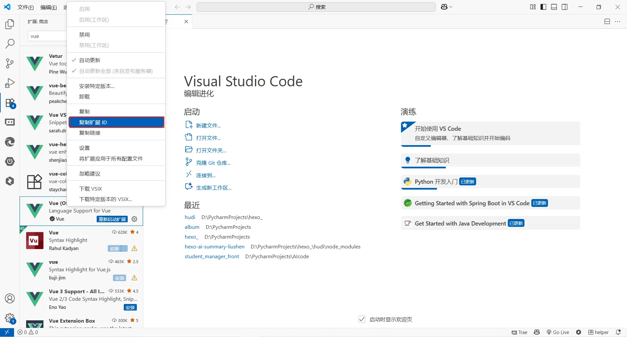Screen dimensions: 627x337
Task: Toggle 启动时显示欢迎页 checkbox
Action: point(362,319)
